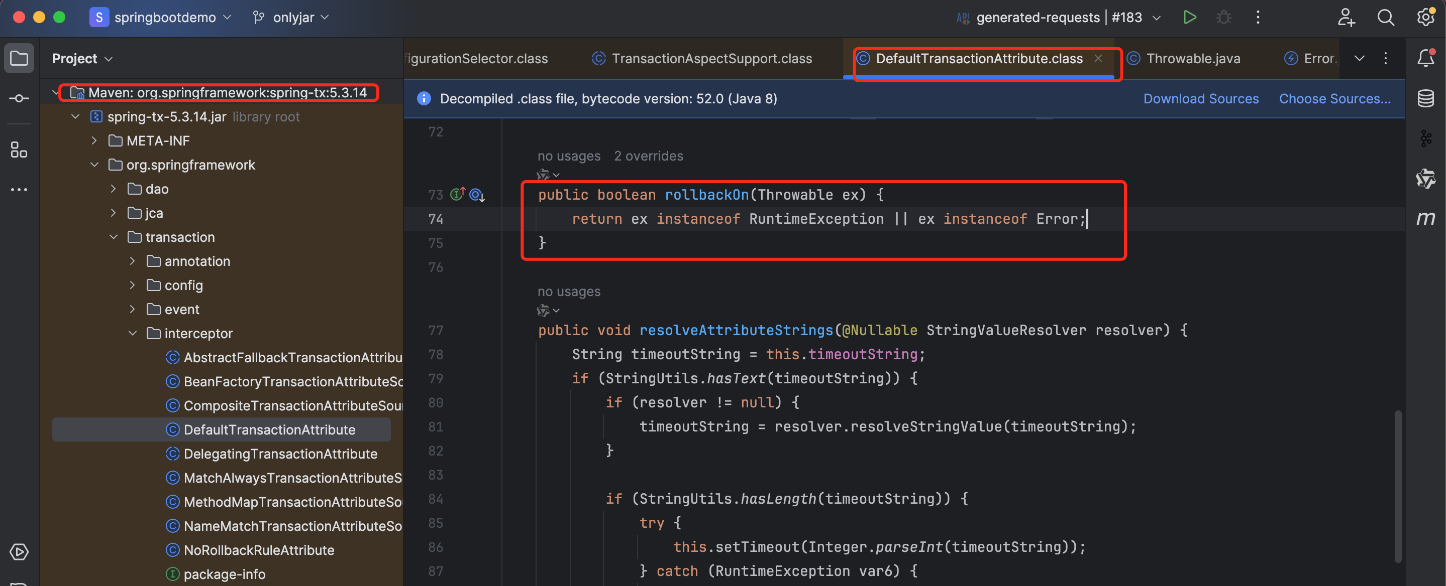The width and height of the screenshot is (1446, 586).
Task: Click the Choose Sources link
Action: [1334, 99]
